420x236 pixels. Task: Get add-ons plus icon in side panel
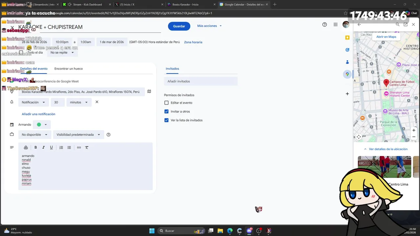tap(347, 94)
